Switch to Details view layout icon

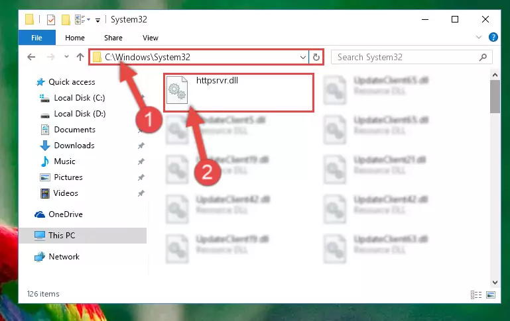(x=476, y=295)
